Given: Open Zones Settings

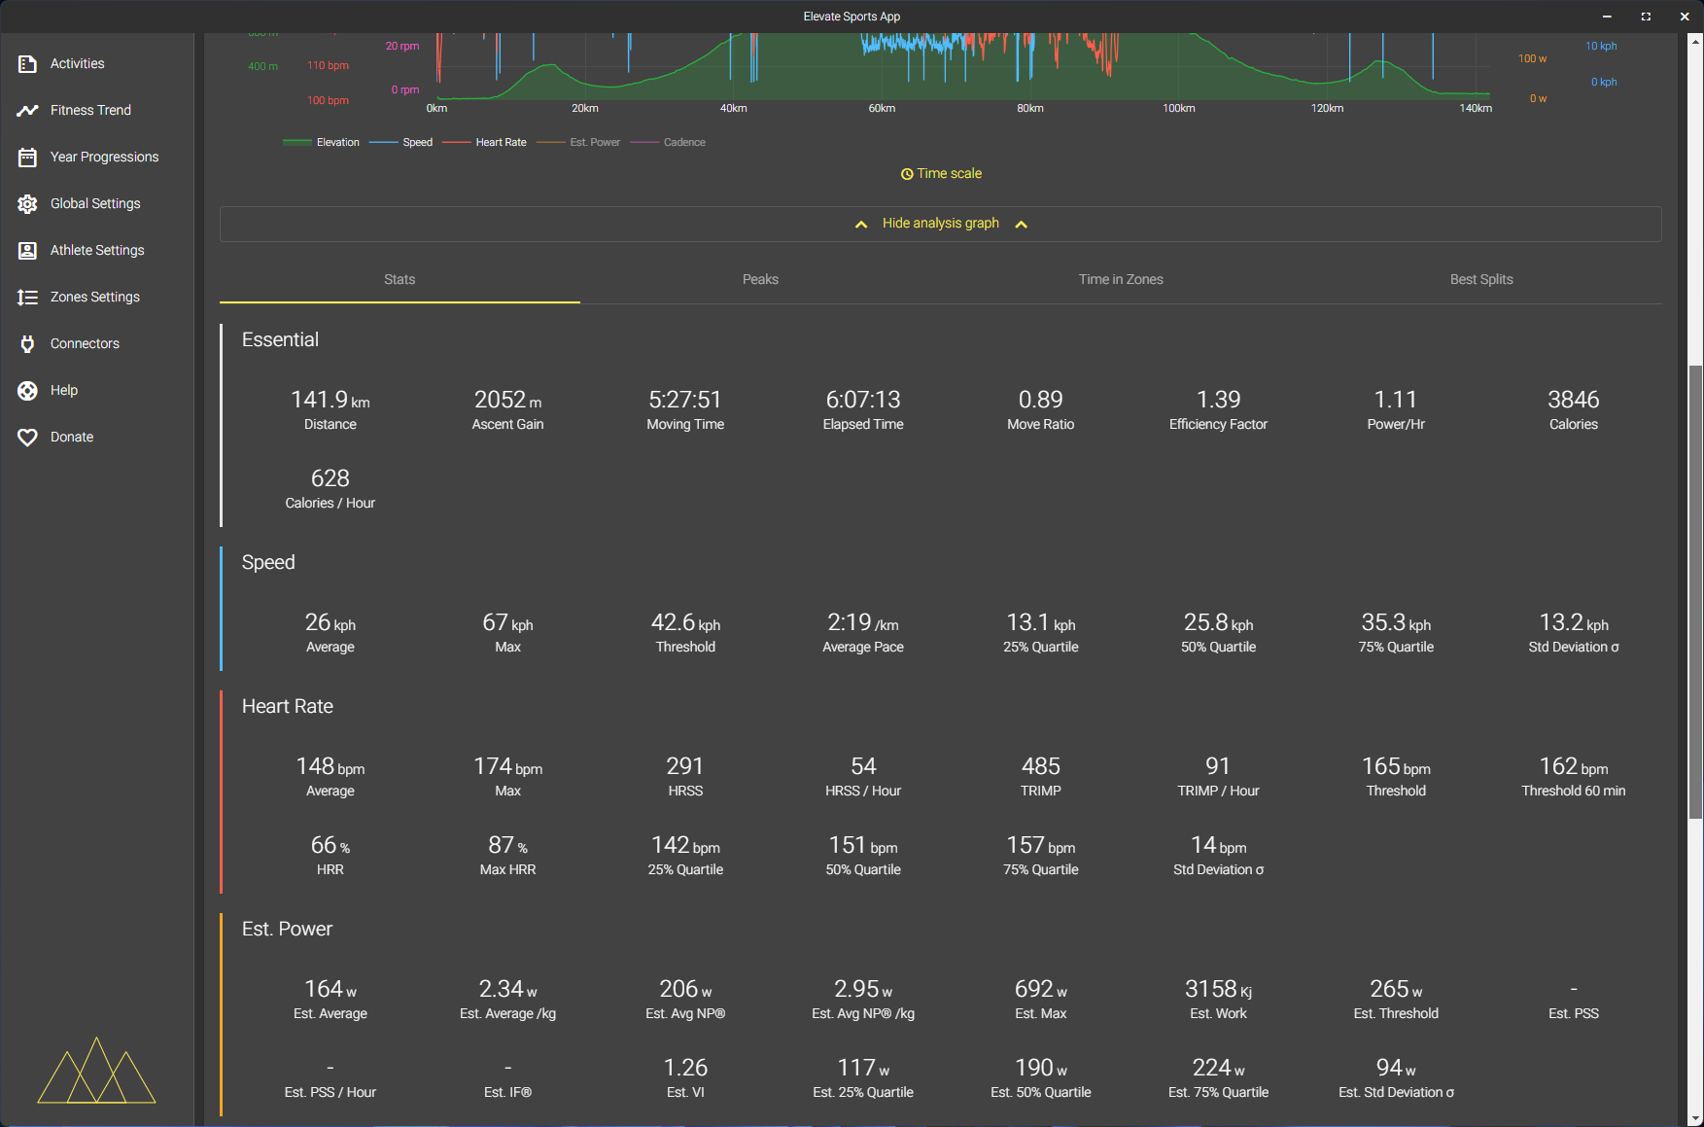Looking at the screenshot, I should tap(94, 297).
